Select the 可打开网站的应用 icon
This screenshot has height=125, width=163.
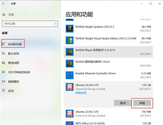[3, 72]
